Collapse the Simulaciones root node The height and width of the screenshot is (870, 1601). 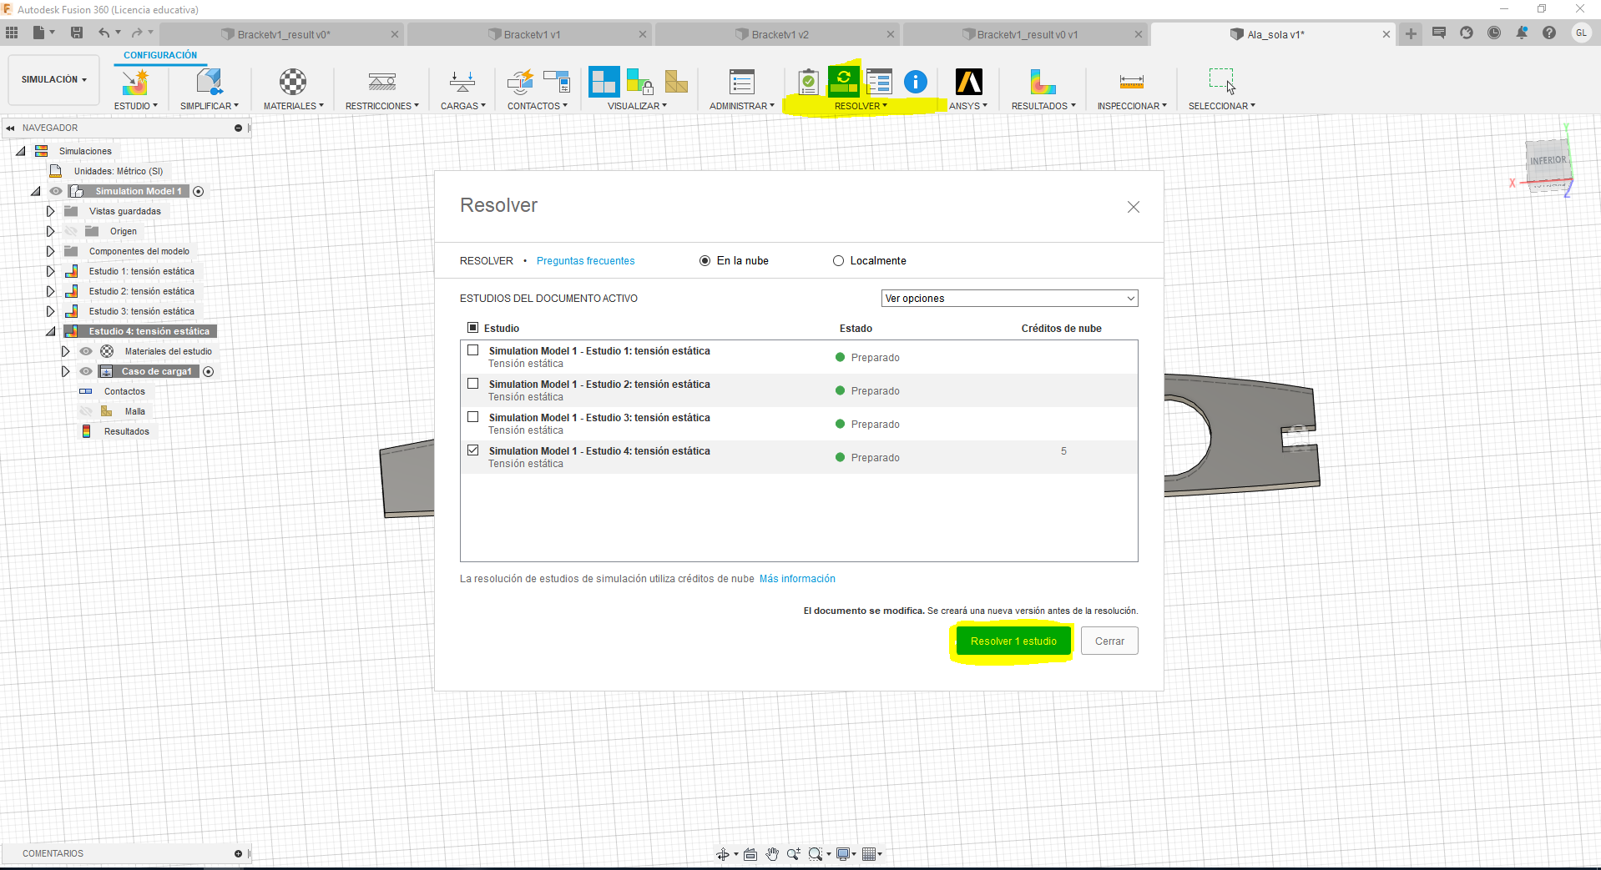pyautogui.click(x=21, y=151)
